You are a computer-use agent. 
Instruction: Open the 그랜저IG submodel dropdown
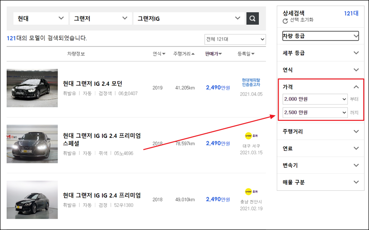pyautogui.click(x=189, y=18)
